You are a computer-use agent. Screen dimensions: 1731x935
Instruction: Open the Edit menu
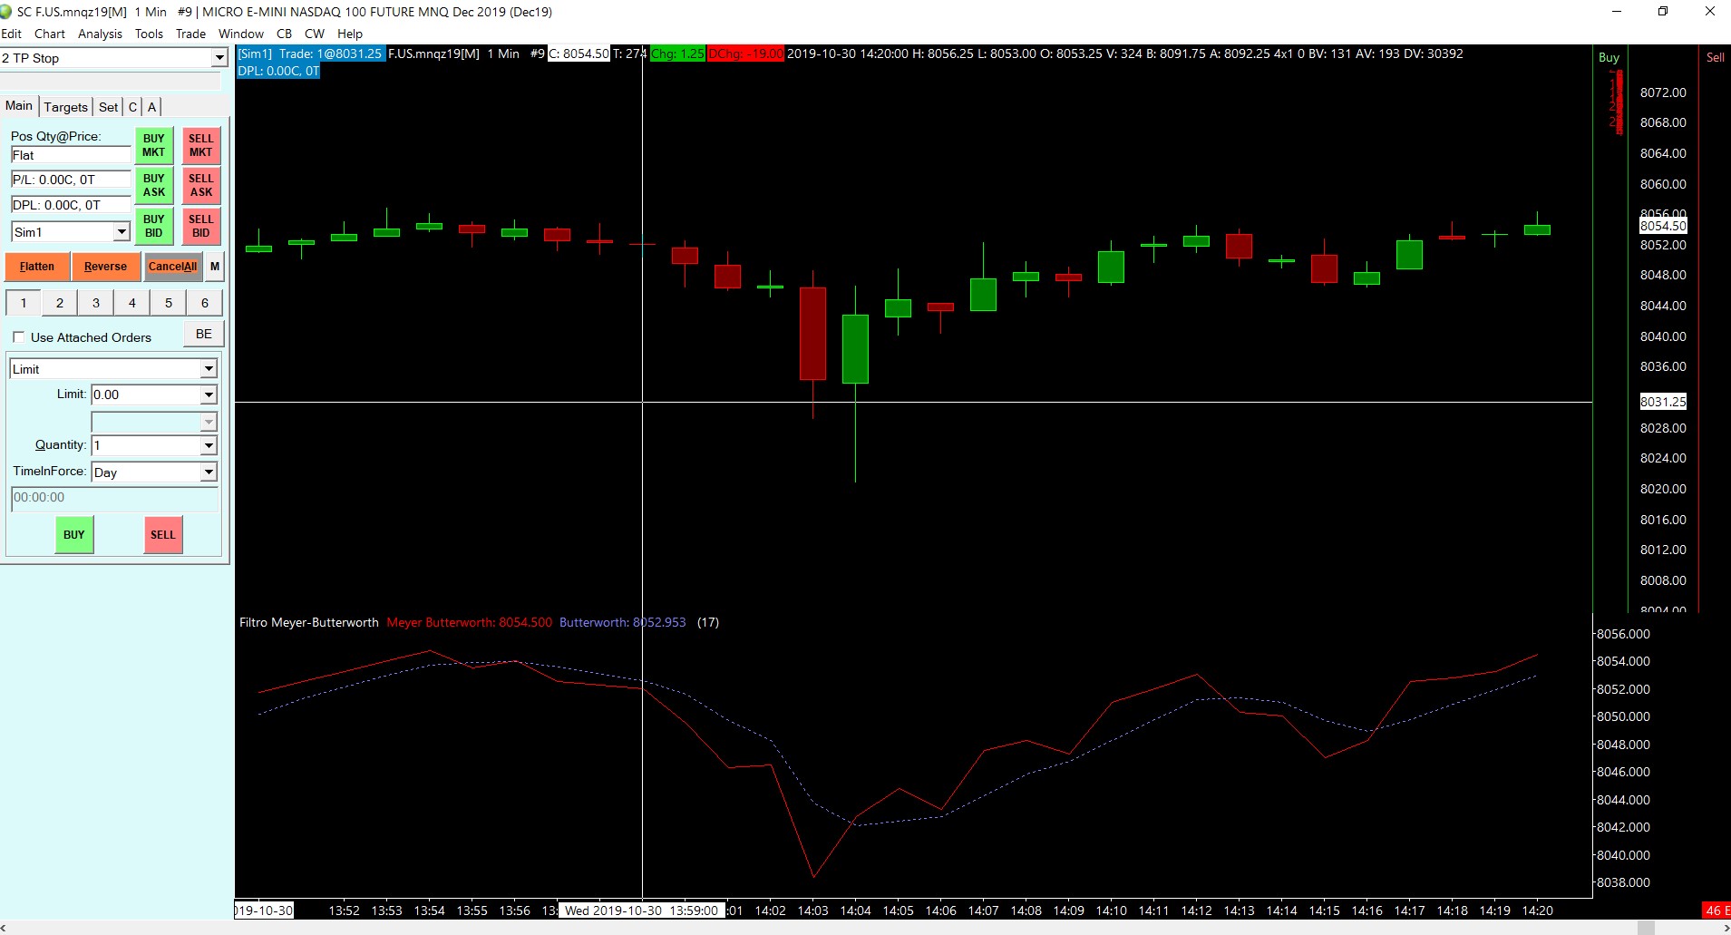point(12,34)
